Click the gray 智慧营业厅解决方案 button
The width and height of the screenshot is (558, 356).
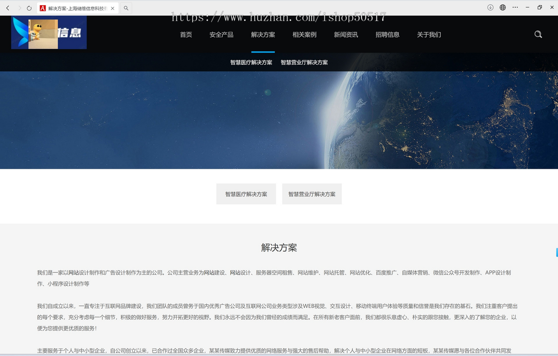tap(312, 194)
